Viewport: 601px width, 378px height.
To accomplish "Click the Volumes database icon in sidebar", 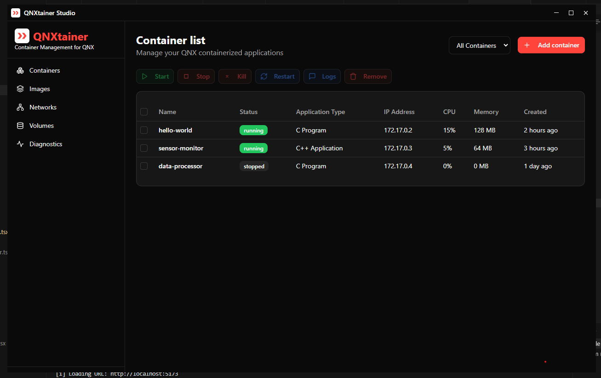I will coord(20,126).
